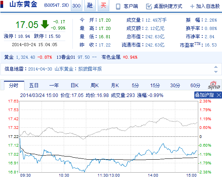Click the 成交额 value 2.12亿元
222x177 pixels.
tap(155, 28)
